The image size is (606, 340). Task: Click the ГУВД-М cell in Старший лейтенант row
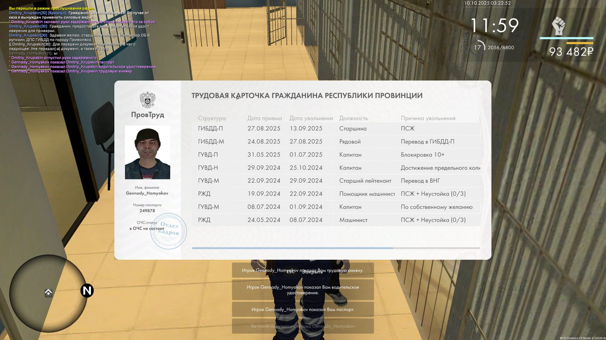pos(208,180)
